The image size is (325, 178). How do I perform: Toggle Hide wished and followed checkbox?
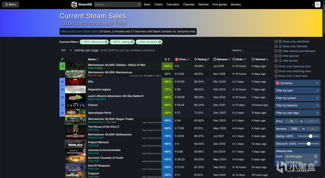coord(276,51)
